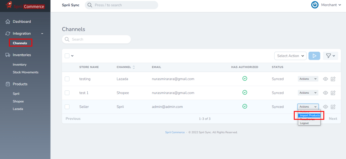Open Actions dropdown for test 1 row
Image resolution: width=346 pixels, height=159 pixels.
[308, 93]
